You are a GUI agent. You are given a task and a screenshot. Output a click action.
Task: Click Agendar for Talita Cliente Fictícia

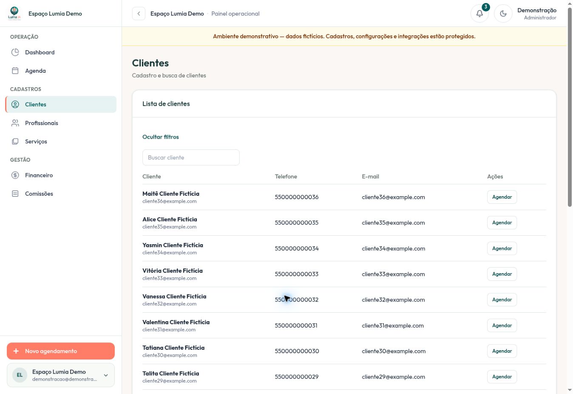502,377
